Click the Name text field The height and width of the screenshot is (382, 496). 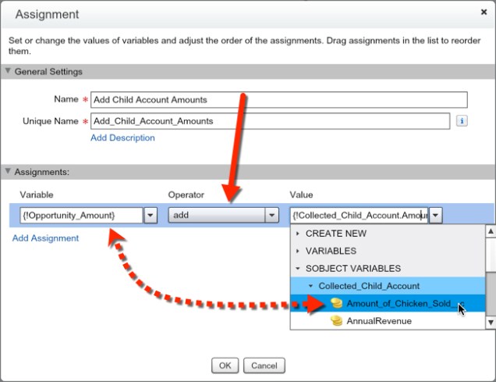pos(279,100)
